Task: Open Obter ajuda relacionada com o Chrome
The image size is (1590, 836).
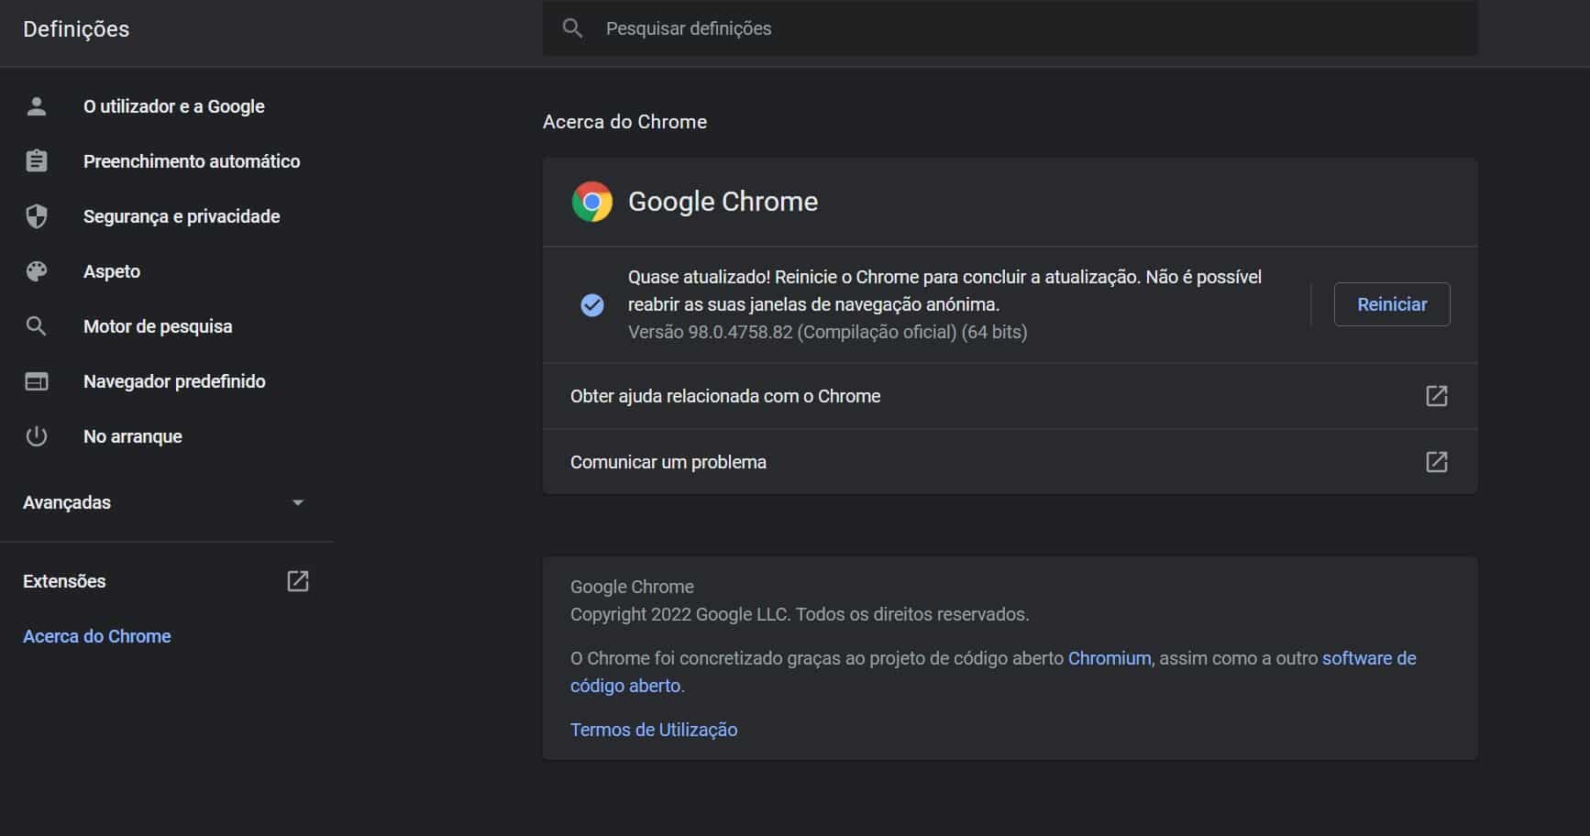Action: [725, 396]
